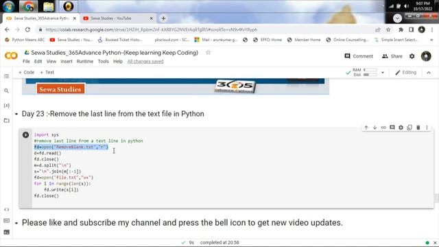This screenshot has width=439, height=247.
Task: Mirror cell in tab icon
Action: pos(410,128)
